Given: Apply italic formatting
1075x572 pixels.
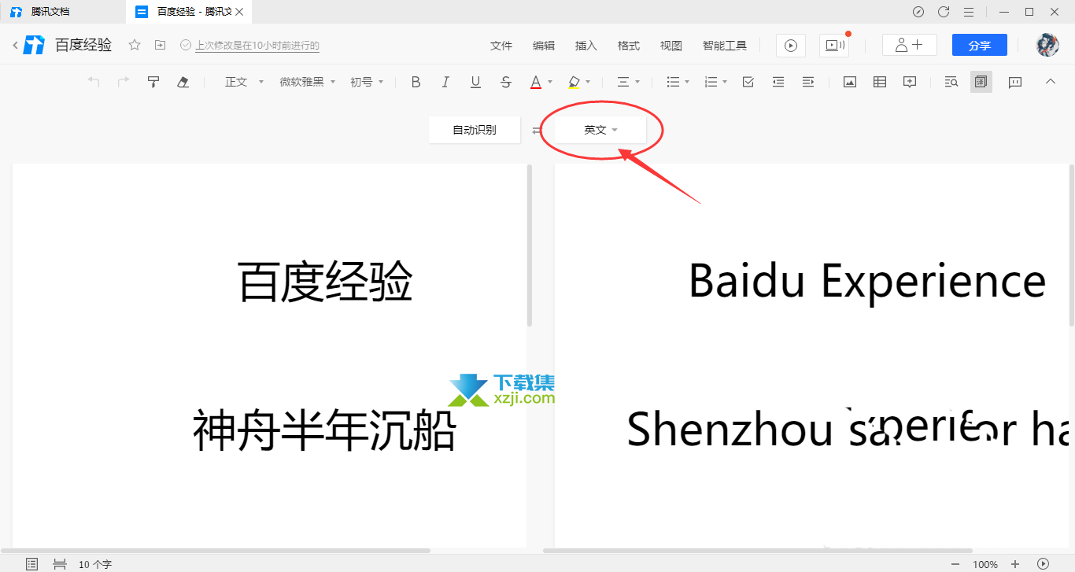Looking at the screenshot, I should [x=445, y=82].
